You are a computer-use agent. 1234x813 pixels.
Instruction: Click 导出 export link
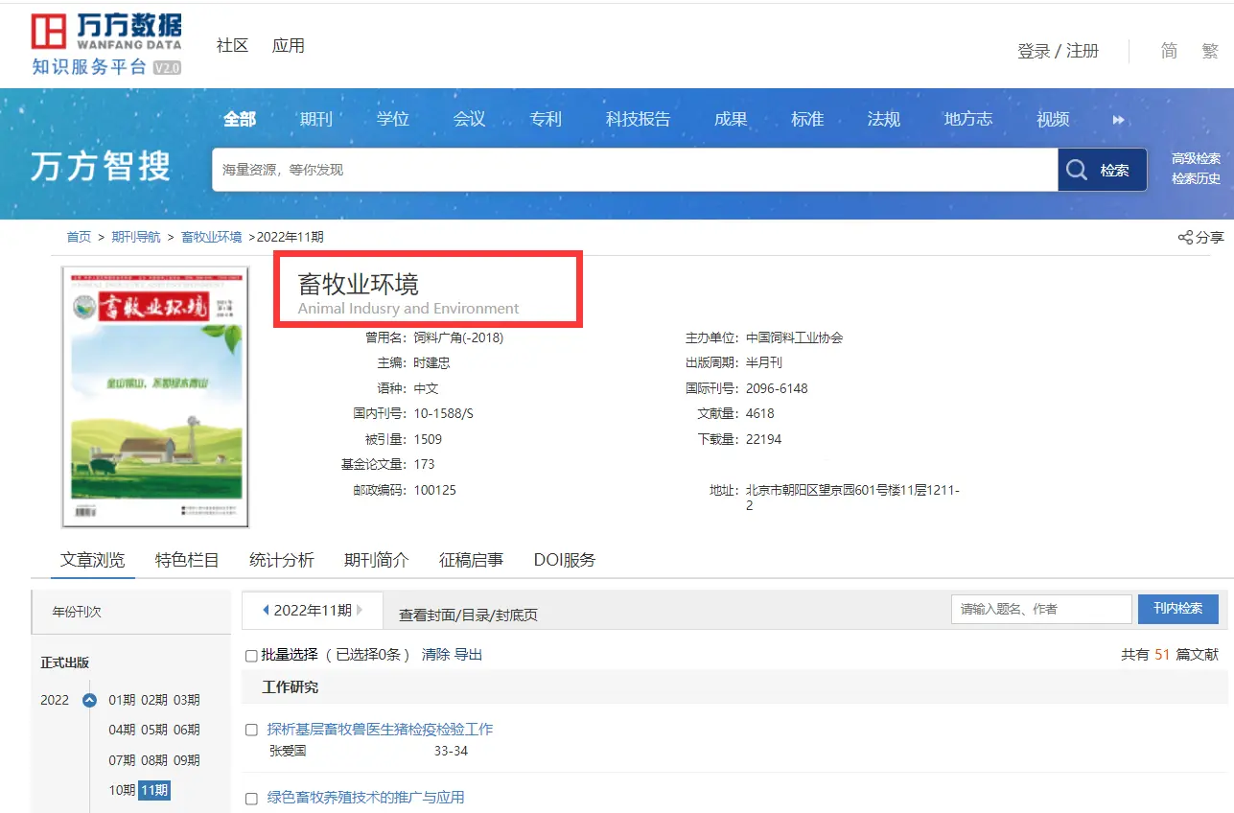[468, 654]
